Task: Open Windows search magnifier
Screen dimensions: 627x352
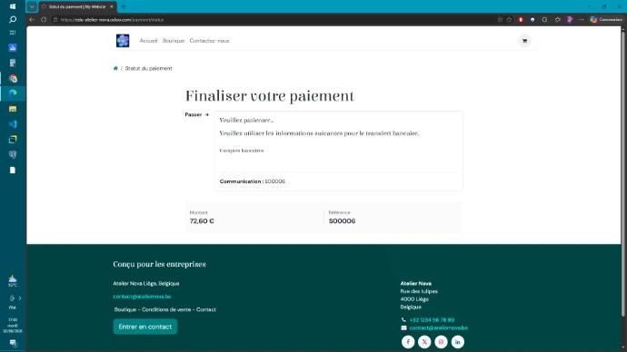Action: [13, 20]
